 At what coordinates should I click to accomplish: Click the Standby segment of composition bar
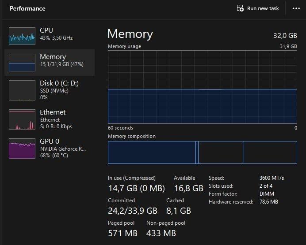pyautogui.click(x=221, y=152)
